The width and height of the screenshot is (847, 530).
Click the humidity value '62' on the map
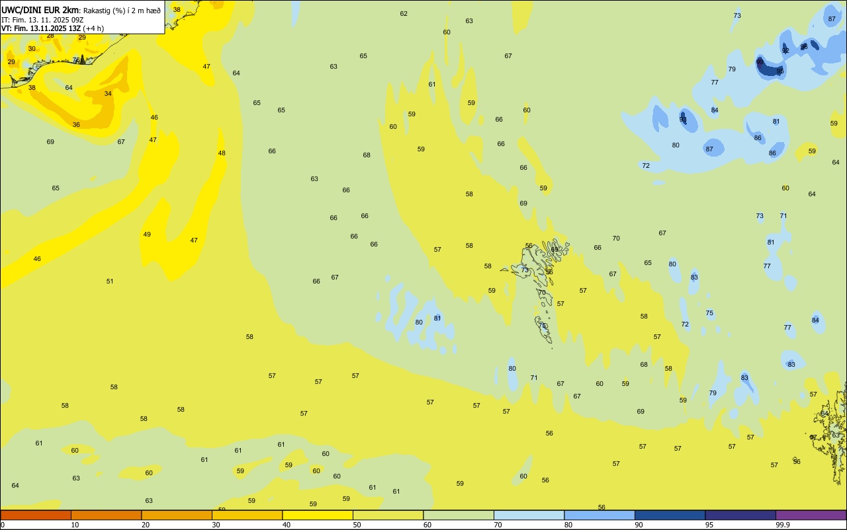[x=404, y=14]
